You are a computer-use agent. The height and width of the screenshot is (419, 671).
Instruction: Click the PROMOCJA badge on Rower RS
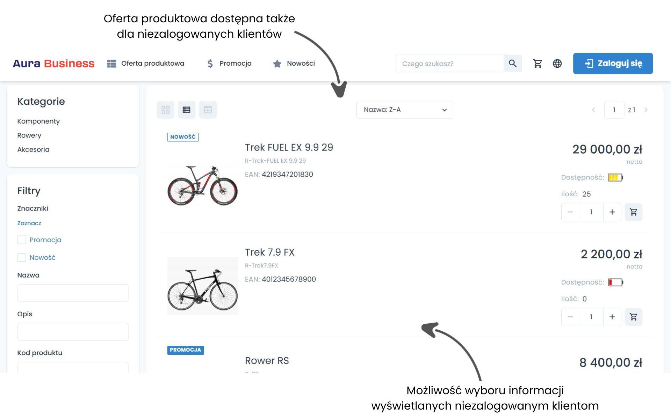click(x=186, y=350)
